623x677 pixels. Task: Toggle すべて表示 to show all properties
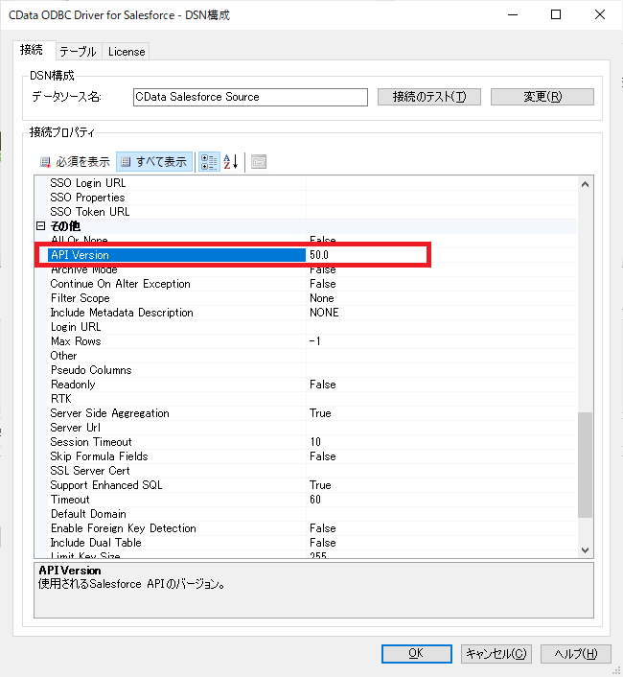[x=154, y=162]
